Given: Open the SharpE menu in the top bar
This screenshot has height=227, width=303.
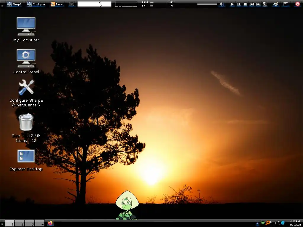Looking at the screenshot, I should coord(14,4).
